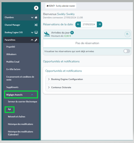Go to next date with right arrow
The image size is (134, 143).
click(x=99, y=24)
